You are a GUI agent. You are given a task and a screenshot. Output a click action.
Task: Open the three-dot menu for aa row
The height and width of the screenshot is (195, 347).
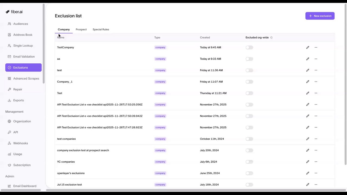point(316,59)
